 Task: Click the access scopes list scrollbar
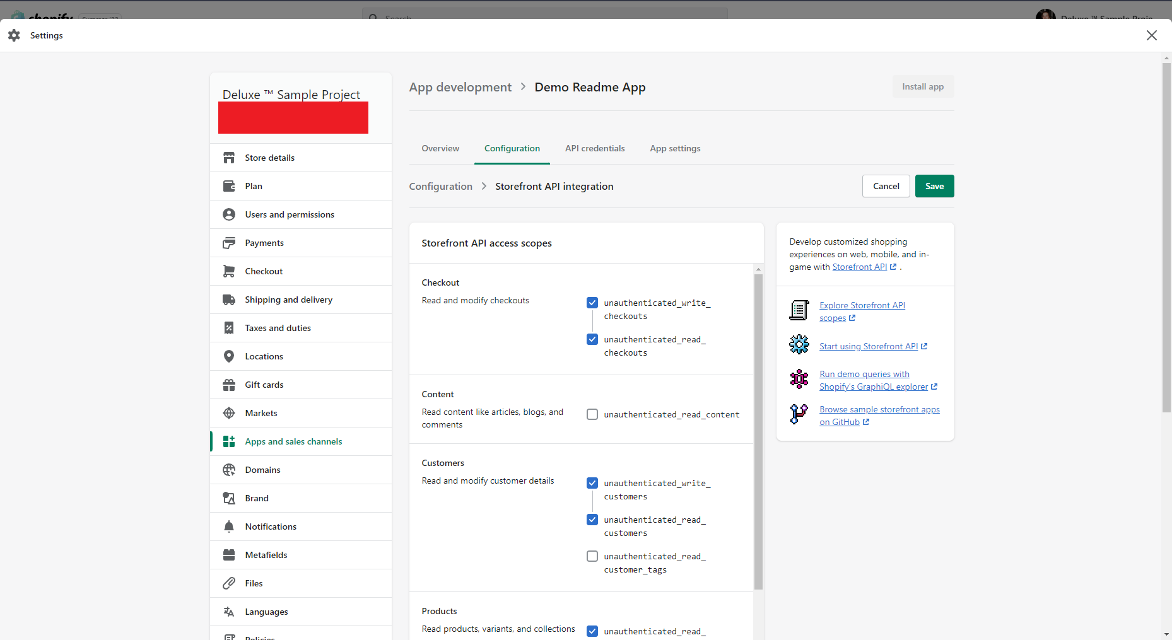pos(758,431)
